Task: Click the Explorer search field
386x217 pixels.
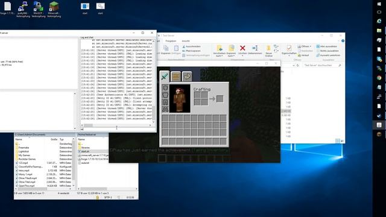Action: click(322, 66)
